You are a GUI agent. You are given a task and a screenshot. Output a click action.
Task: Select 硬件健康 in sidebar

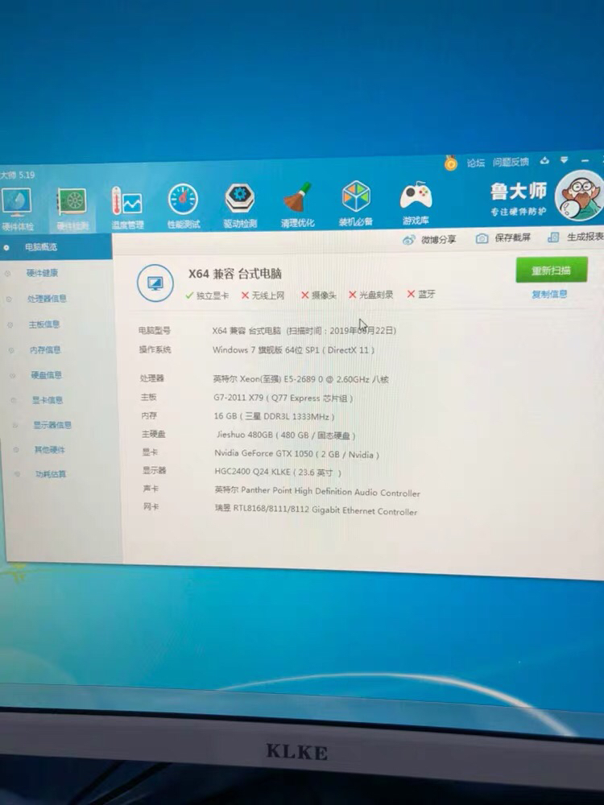pos(42,273)
